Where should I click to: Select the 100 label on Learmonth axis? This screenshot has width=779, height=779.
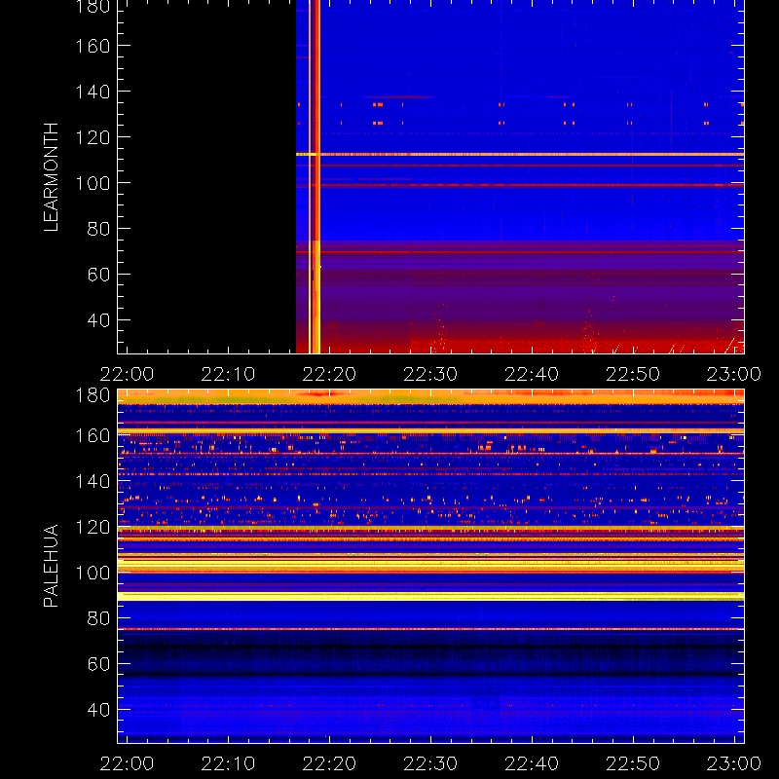pyautogui.click(x=93, y=183)
